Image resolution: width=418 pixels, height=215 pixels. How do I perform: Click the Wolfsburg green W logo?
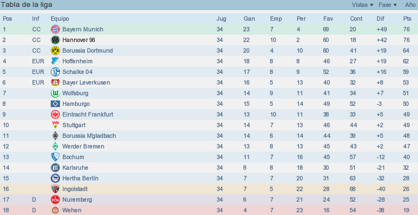click(55, 93)
